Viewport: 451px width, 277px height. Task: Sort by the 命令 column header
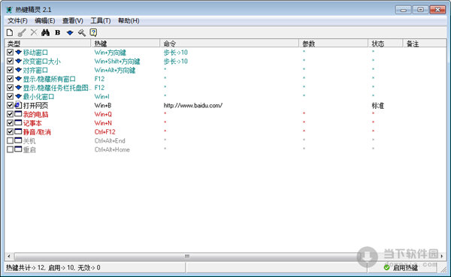point(229,44)
